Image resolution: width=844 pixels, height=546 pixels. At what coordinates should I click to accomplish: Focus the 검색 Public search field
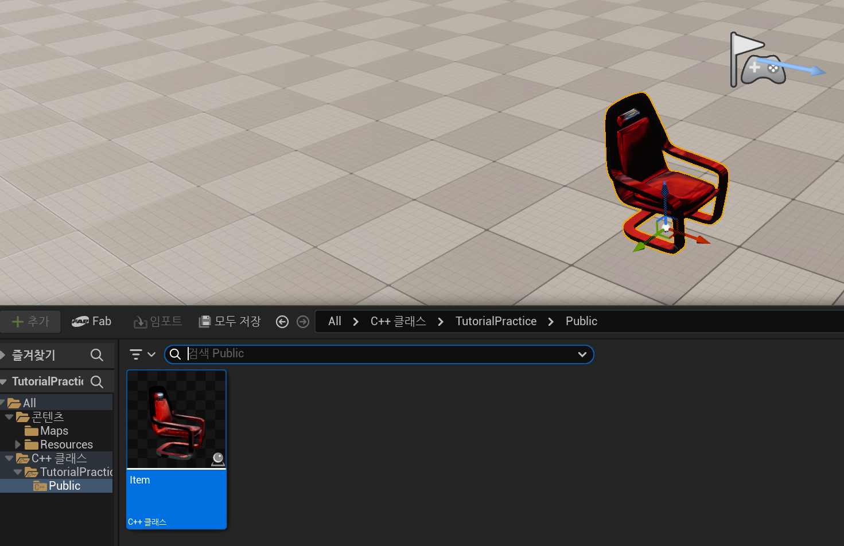pyautogui.click(x=379, y=354)
